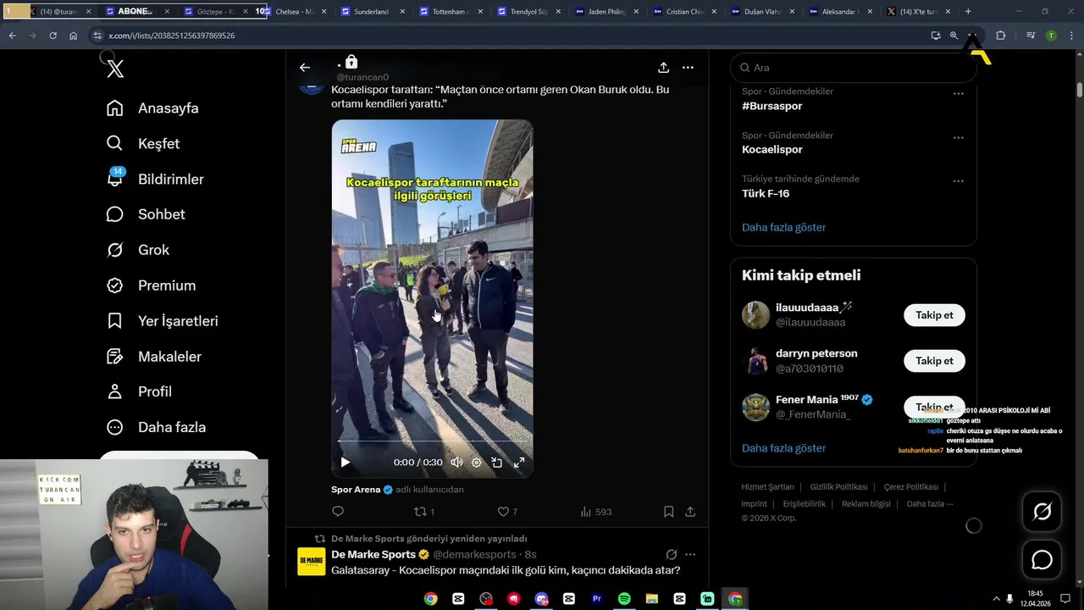The image size is (1084, 610).
Task: Toggle picture-in-picture on the video
Action: click(497, 463)
